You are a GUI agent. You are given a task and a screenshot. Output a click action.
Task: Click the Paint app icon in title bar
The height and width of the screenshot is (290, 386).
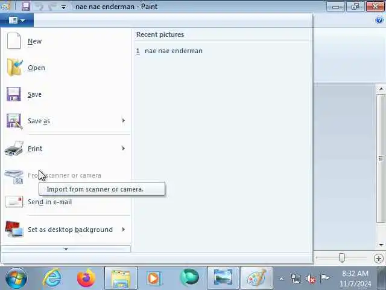point(5,7)
